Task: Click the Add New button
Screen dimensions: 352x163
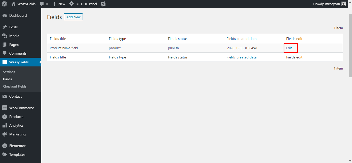Action: (73, 17)
